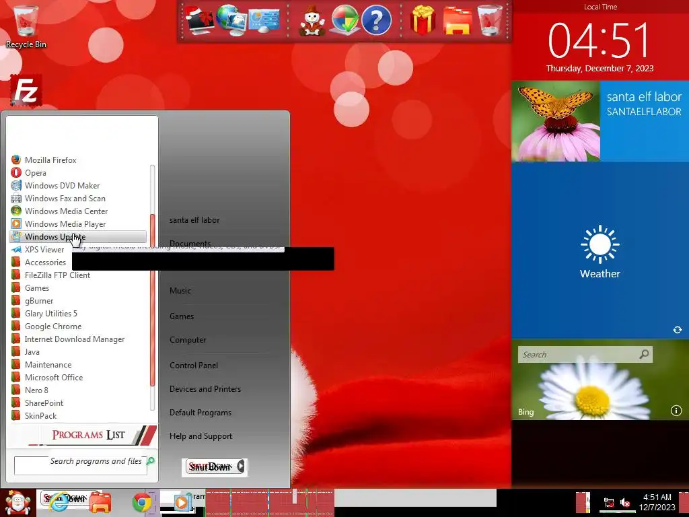The image size is (689, 517).
Task: Open the arrow next to Shut Down
Action: [241, 466]
